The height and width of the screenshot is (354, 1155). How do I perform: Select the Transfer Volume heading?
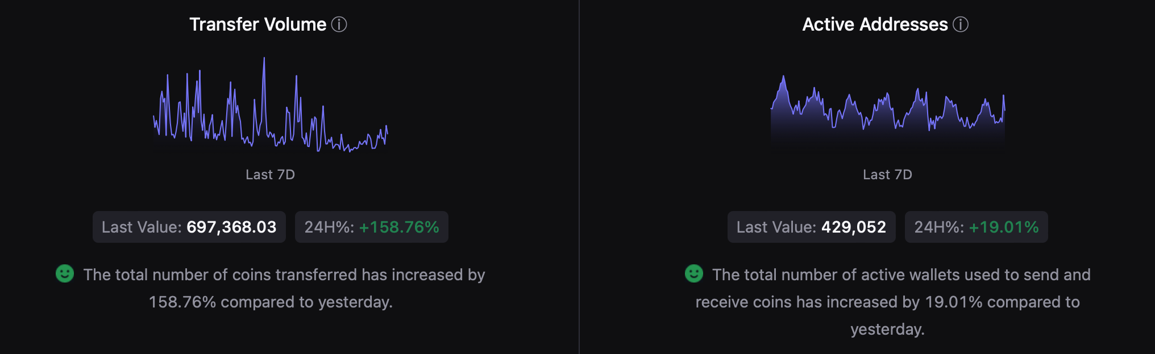click(257, 24)
